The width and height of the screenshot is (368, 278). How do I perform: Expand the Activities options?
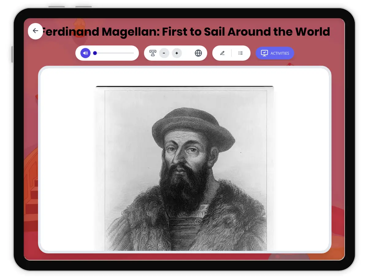pyautogui.click(x=274, y=53)
